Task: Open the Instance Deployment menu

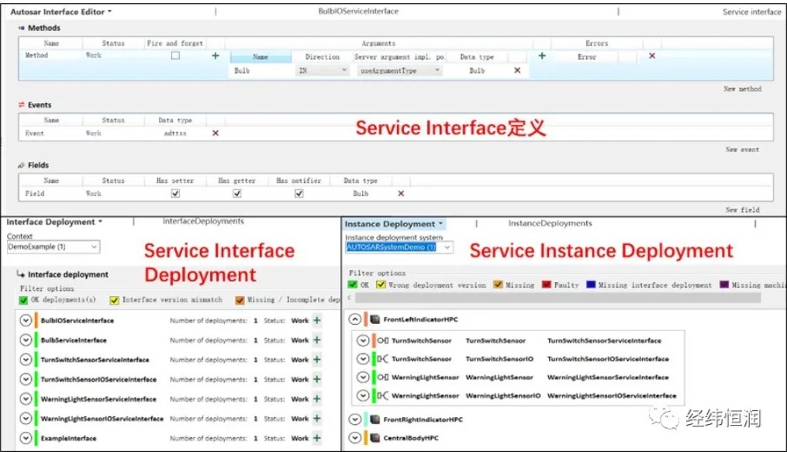Action: pyautogui.click(x=392, y=223)
